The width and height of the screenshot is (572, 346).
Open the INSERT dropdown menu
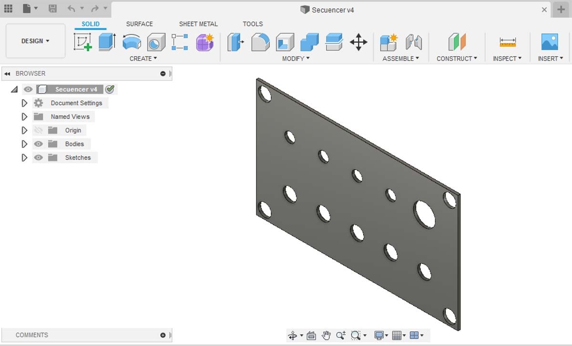[551, 59]
